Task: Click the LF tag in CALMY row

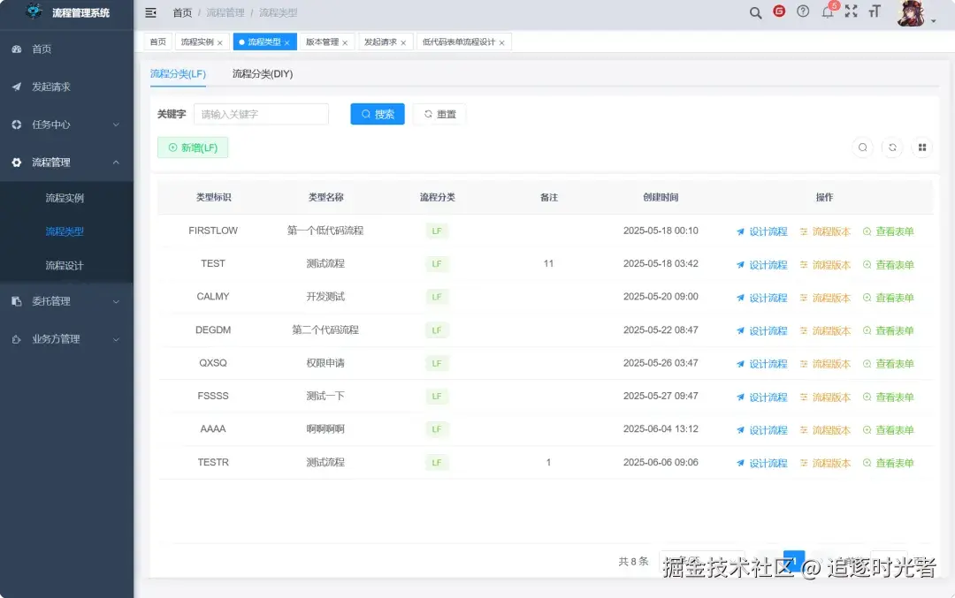Action: point(437,297)
